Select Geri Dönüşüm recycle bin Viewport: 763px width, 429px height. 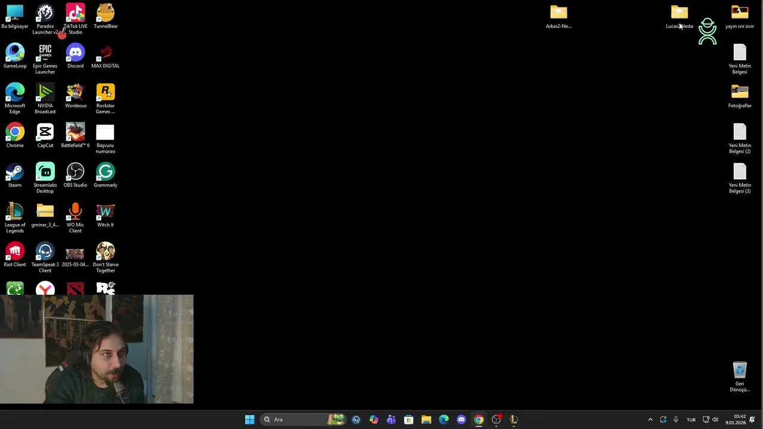(x=740, y=377)
